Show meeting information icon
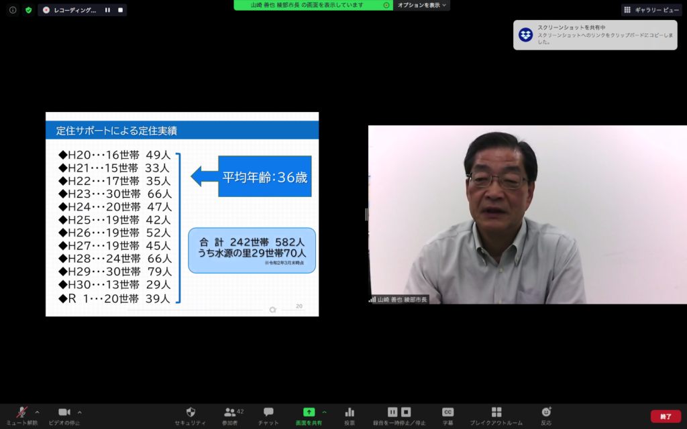The height and width of the screenshot is (429, 687). (13, 10)
